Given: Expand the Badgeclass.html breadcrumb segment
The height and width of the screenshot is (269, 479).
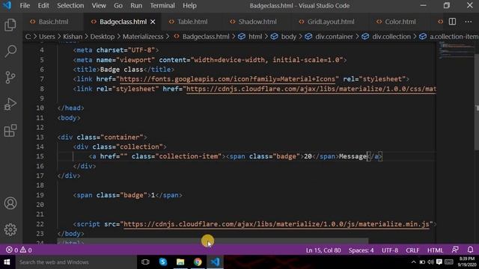Looking at the screenshot, I should coord(202,37).
